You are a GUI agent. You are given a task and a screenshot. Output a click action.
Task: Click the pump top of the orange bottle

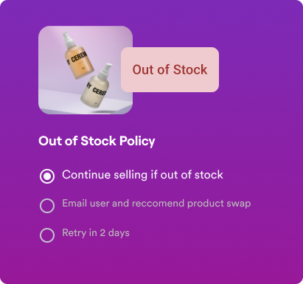(69, 39)
